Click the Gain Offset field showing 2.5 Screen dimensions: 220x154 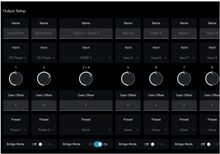[x=44, y=105]
